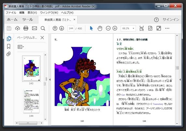Open the attachments paperclip icon
186x131 pixels.
pos(8,54)
